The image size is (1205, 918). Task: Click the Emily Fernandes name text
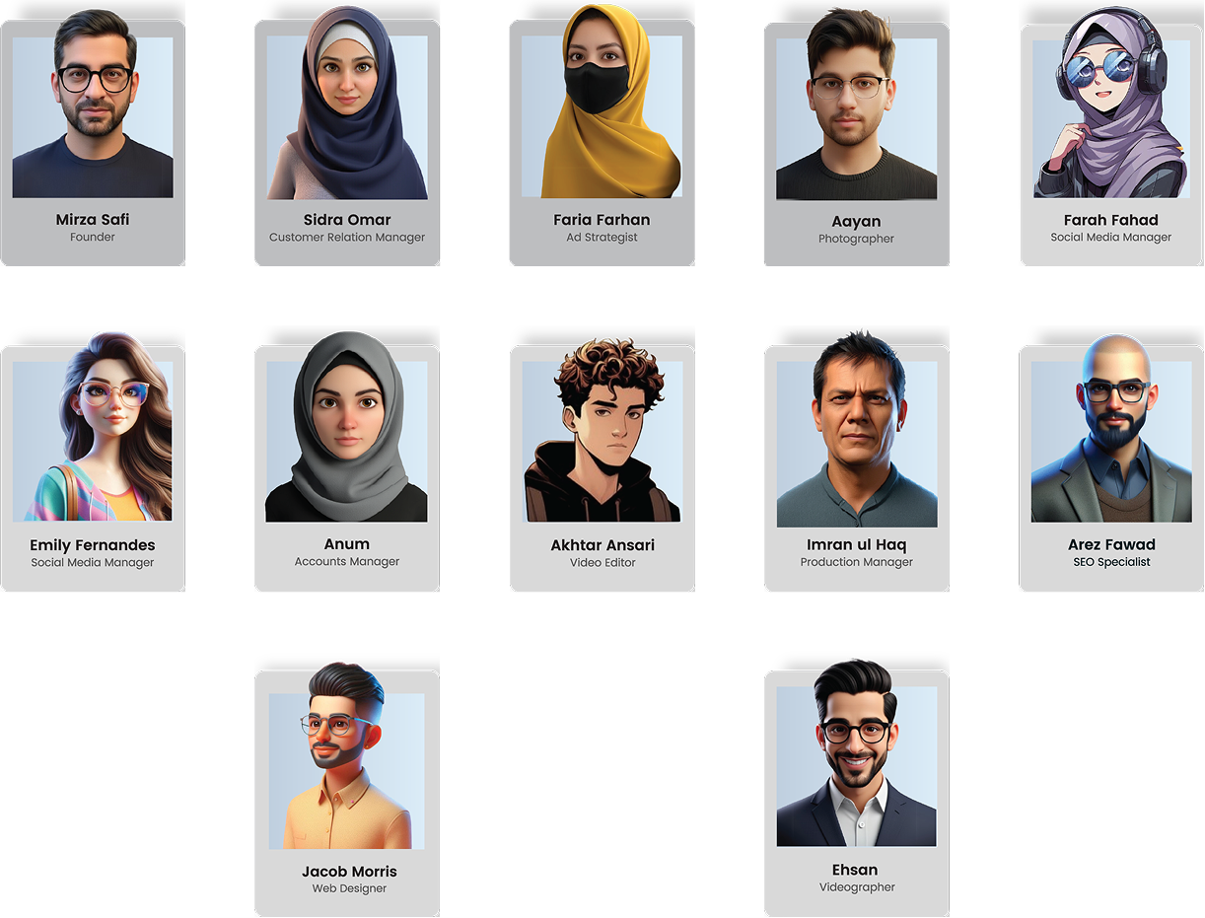click(x=93, y=545)
